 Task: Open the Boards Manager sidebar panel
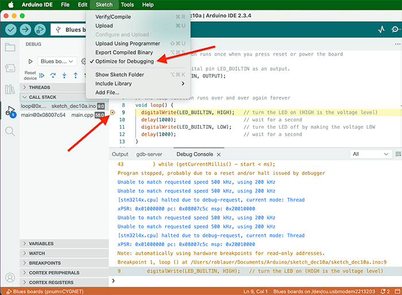coord(10,68)
